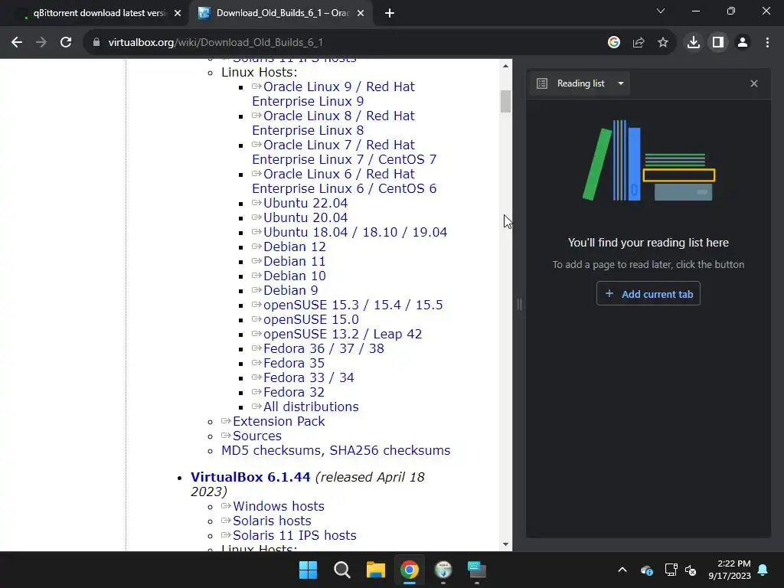View site information via the lock icon

click(x=96, y=43)
